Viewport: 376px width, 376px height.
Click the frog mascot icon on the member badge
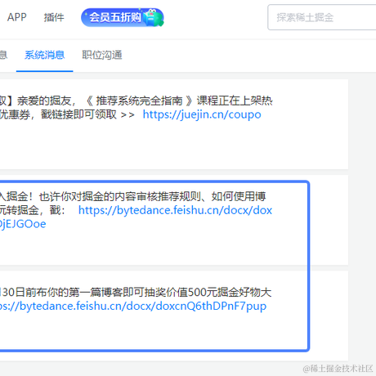click(153, 18)
